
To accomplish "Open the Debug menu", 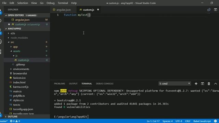I will (50, 3).
